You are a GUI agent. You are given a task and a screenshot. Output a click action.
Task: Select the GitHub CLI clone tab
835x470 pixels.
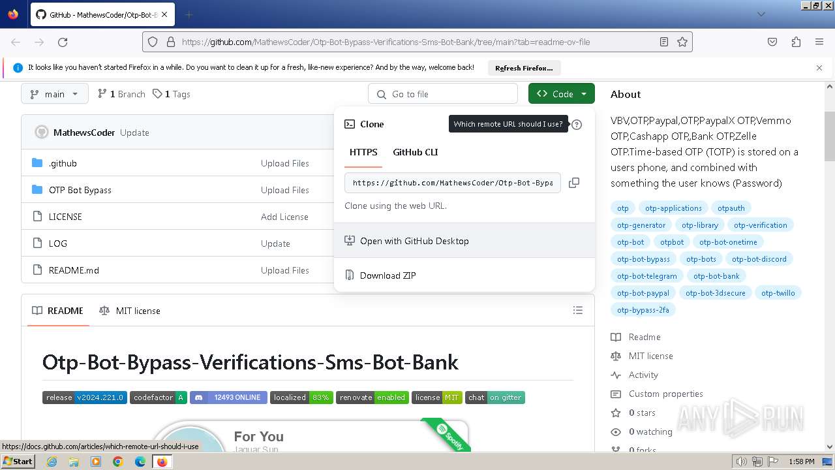click(x=416, y=152)
